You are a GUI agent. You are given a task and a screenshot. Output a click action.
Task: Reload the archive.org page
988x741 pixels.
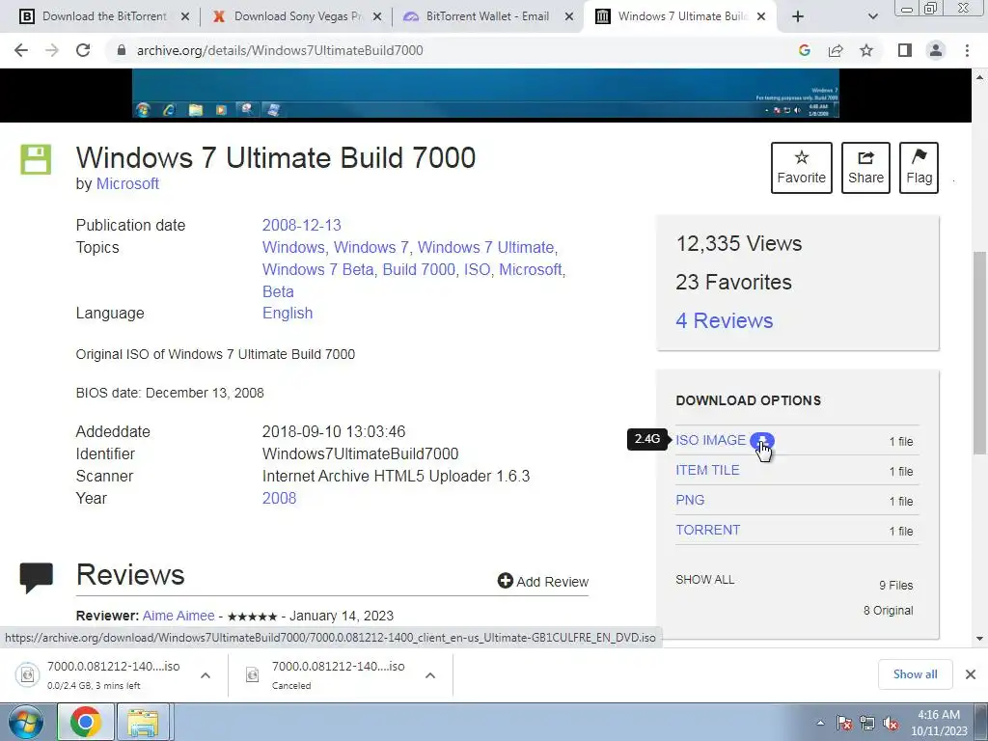[83, 50]
